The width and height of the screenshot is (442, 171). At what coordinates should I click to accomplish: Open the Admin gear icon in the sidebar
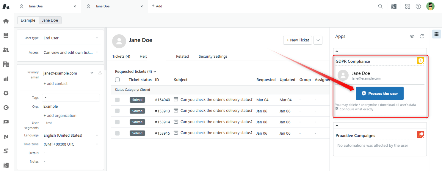(6, 93)
